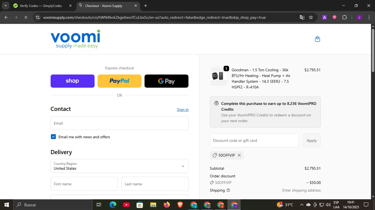The height and width of the screenshot is (210, 375).
Task: Choose Google Pay express checkout
Action: [x=166, y=81]
